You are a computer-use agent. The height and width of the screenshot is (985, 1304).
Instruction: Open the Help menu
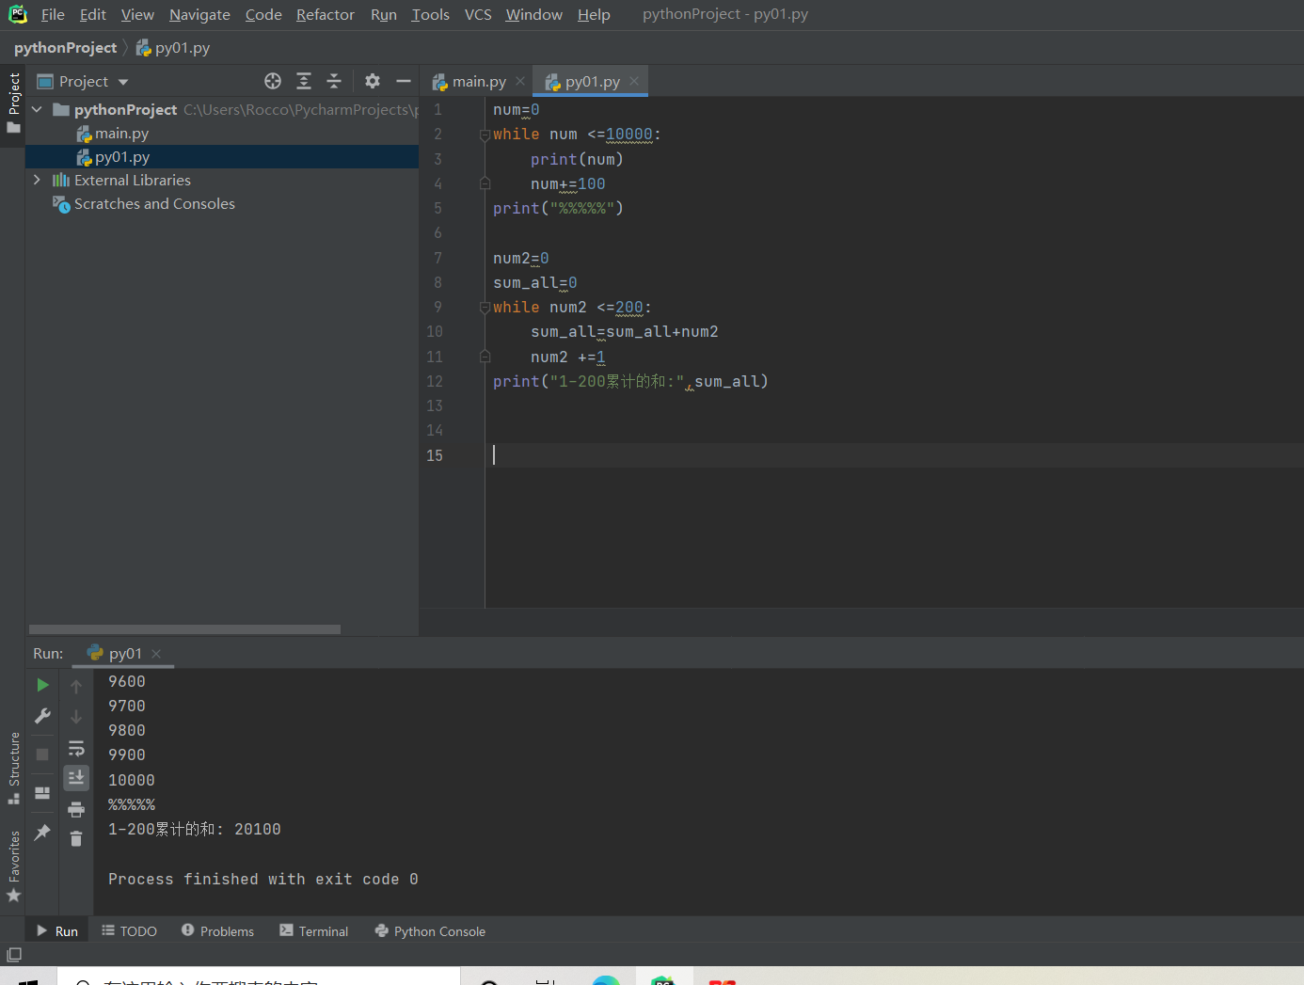[594, 14]
